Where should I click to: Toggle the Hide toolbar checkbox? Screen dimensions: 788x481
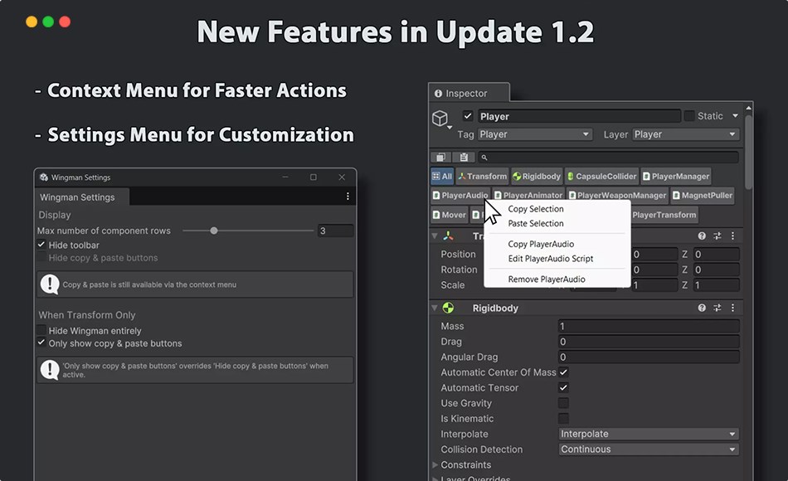pyautogui.click(x=41, y=245)
